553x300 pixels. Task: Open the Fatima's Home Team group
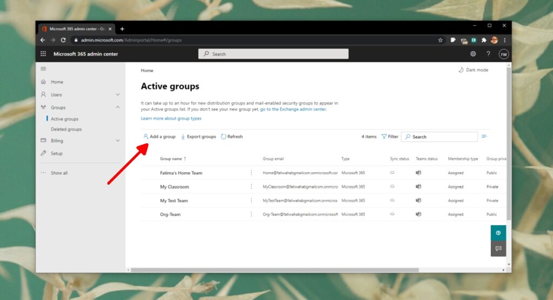(181, 173)
